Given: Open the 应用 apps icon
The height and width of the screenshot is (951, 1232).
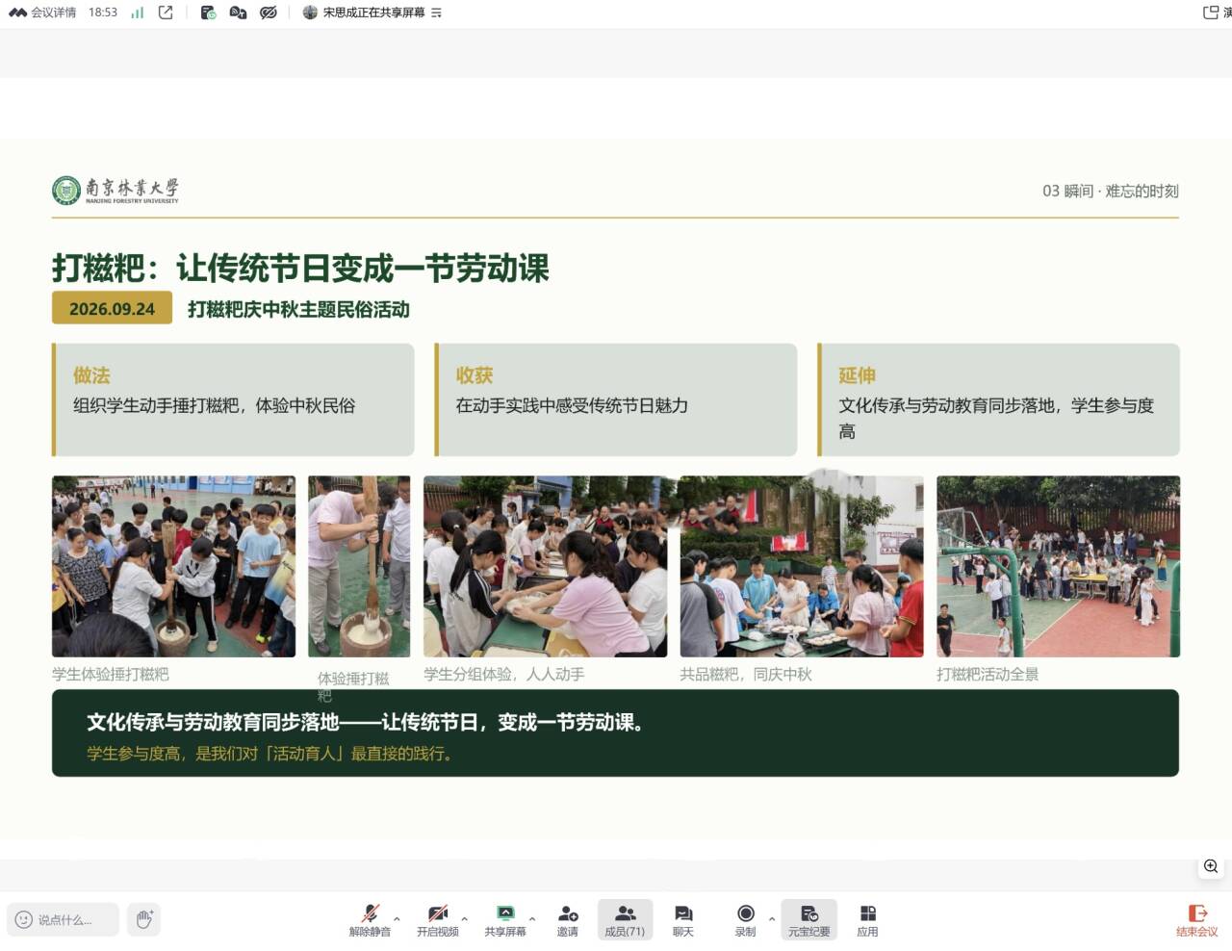Looking at the screenshot, I should (867, 920).
